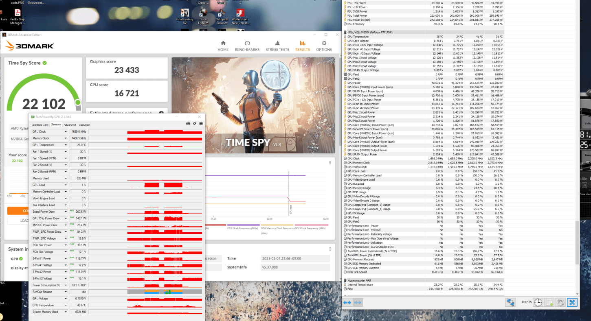Open the Advanced tab in GPU-Z
The width and height of the screenshot is (591, 321).
tap(70, 125)
